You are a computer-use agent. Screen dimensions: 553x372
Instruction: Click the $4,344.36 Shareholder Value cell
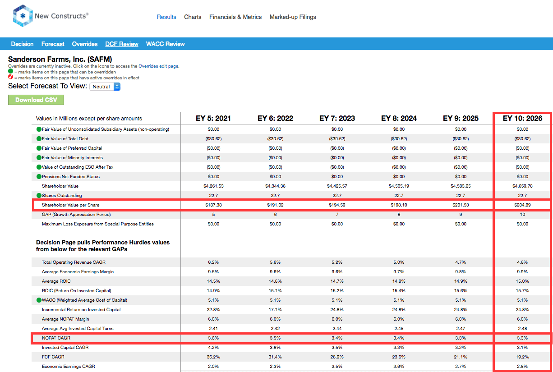(x=275, y=186)
